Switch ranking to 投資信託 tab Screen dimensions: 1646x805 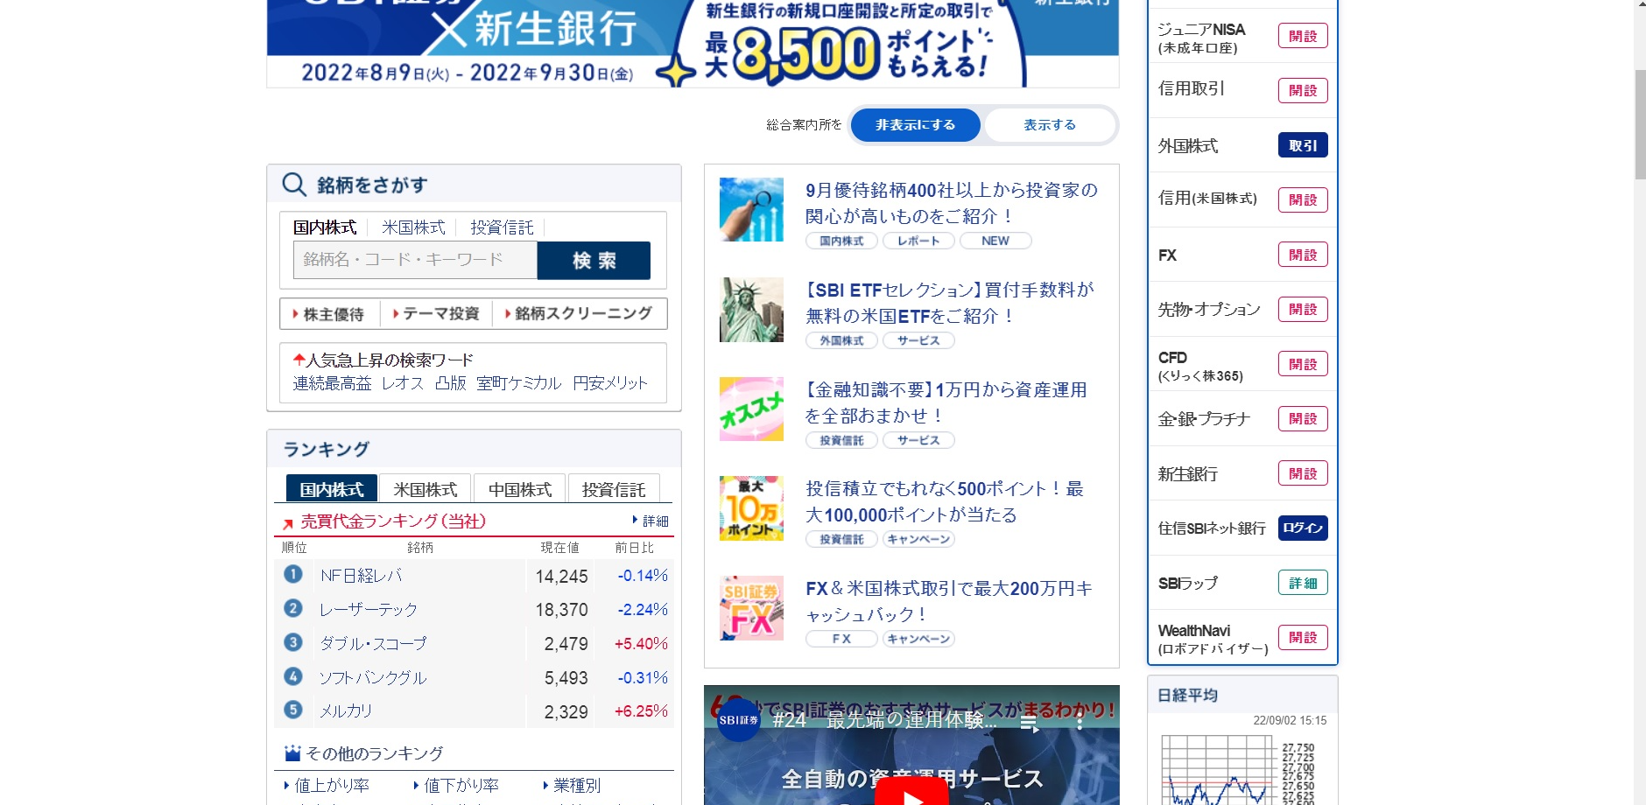(x=614, y=489)
